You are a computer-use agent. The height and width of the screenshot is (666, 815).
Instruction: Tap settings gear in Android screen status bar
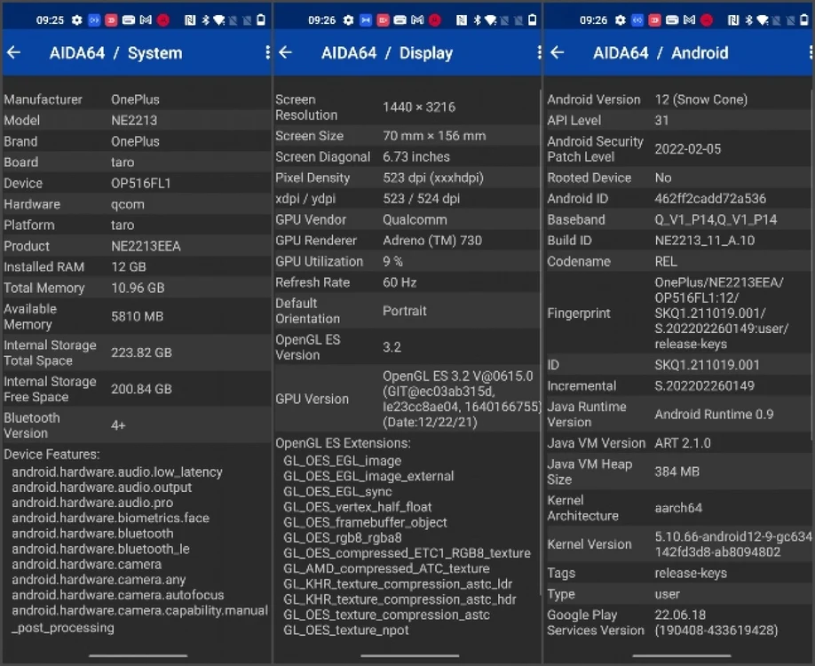(x=620, y=20)
